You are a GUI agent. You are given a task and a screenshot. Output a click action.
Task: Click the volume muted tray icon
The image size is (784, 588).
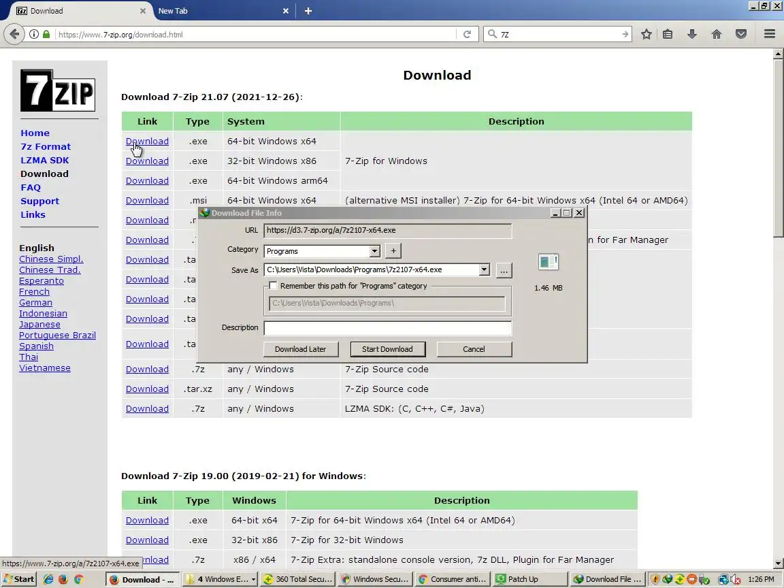coord(736,580)
